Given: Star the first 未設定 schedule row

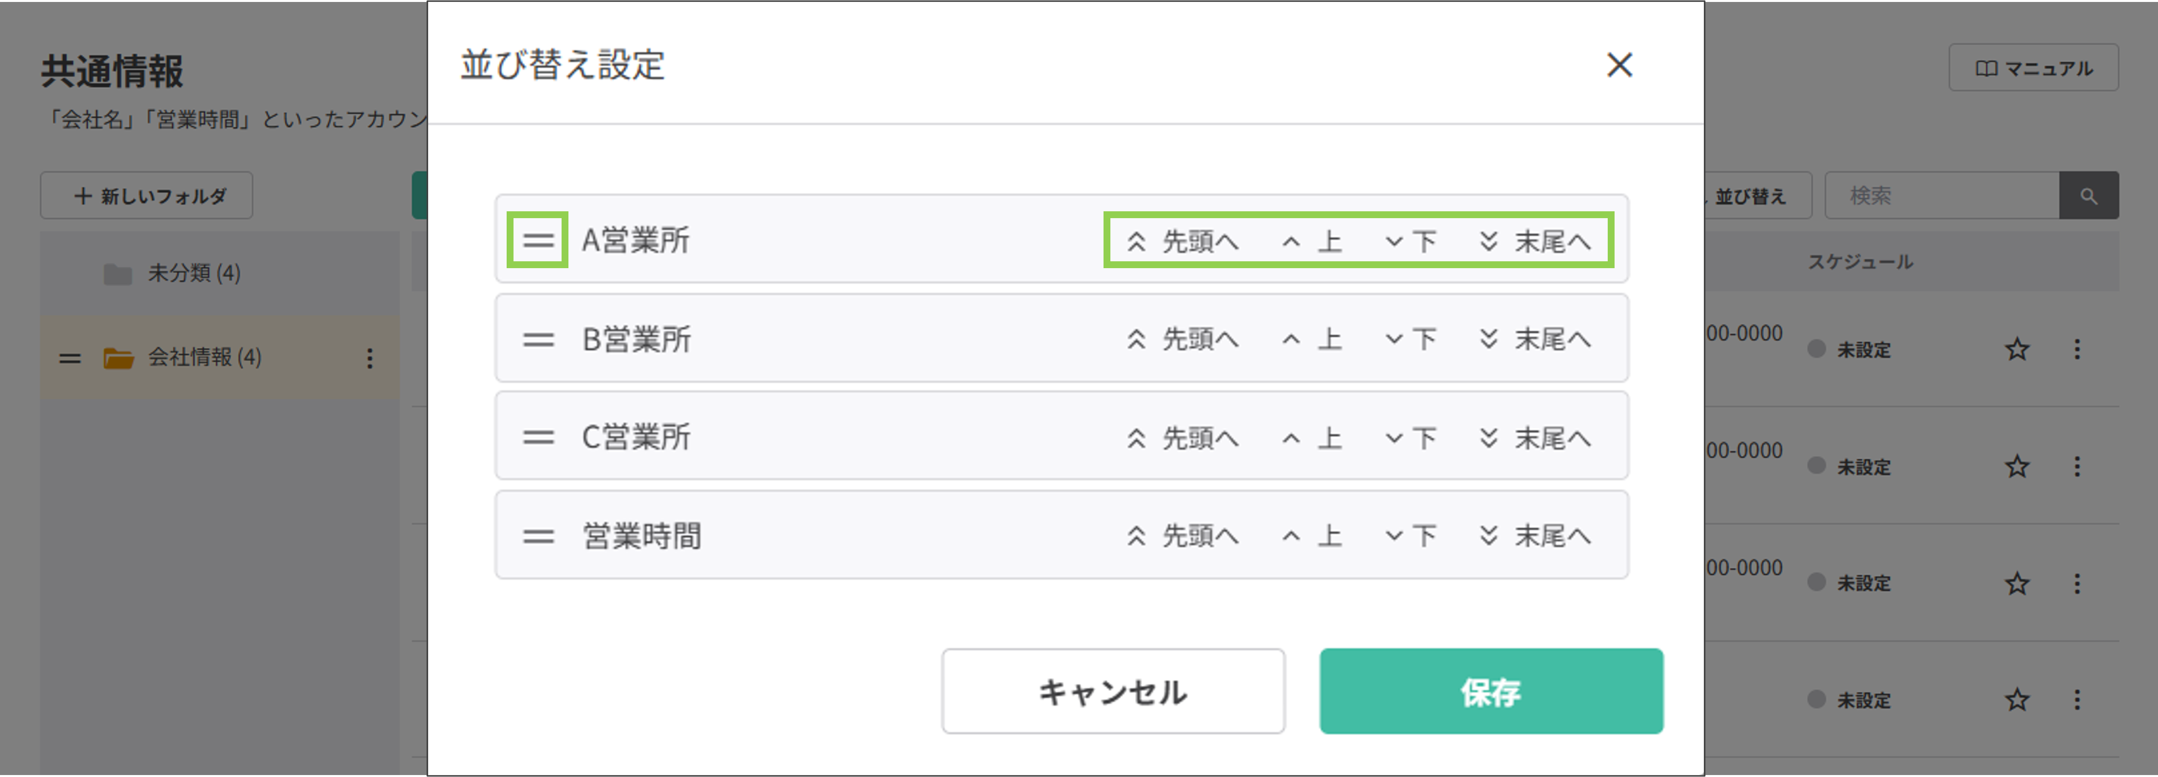Looking at the screenshot, I should tap(2017, 349).
